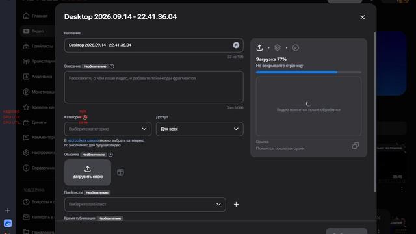Click the processing gear stage icon

point(278,47)
